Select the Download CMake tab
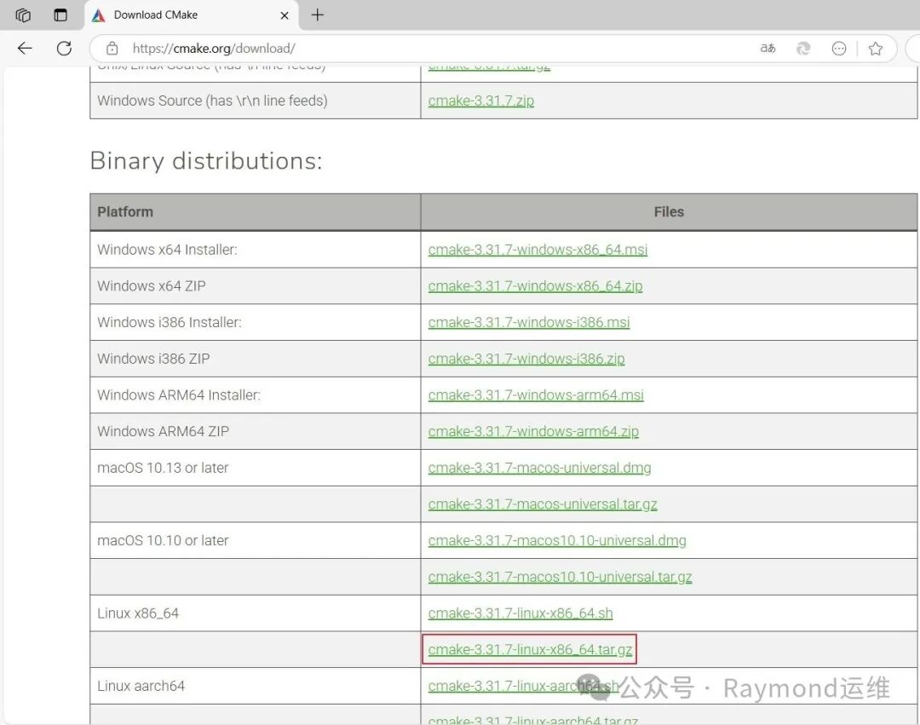This screenshot has width=920, height=725. point(191,15)
